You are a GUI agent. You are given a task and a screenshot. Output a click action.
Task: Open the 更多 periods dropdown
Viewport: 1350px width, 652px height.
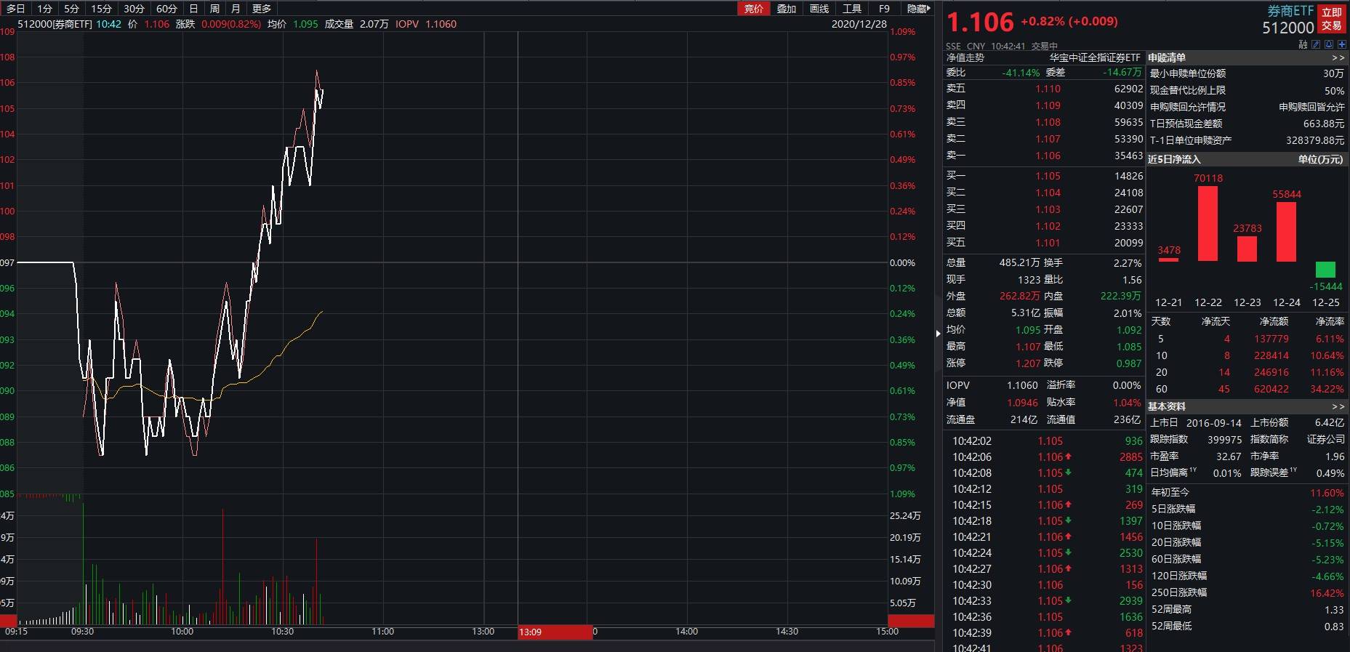coord(262,9)
